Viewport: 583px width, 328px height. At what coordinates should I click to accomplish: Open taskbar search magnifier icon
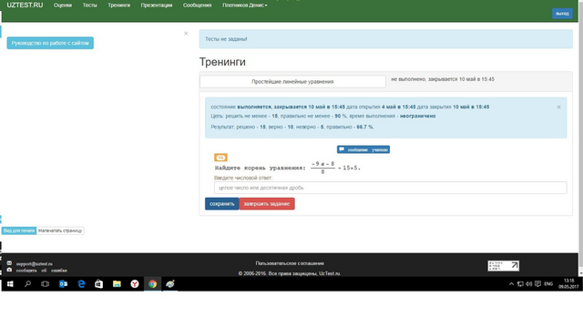coord(27,284)
